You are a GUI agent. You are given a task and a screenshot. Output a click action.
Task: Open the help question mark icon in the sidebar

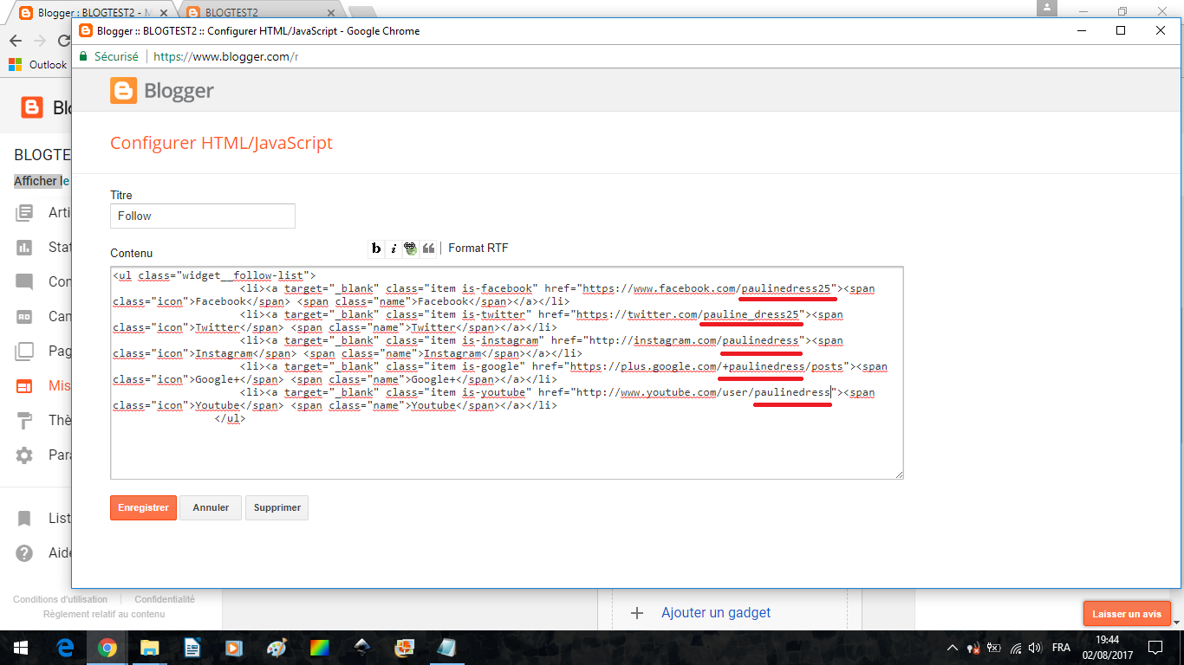pyautogui.click(x=24, y=553)
